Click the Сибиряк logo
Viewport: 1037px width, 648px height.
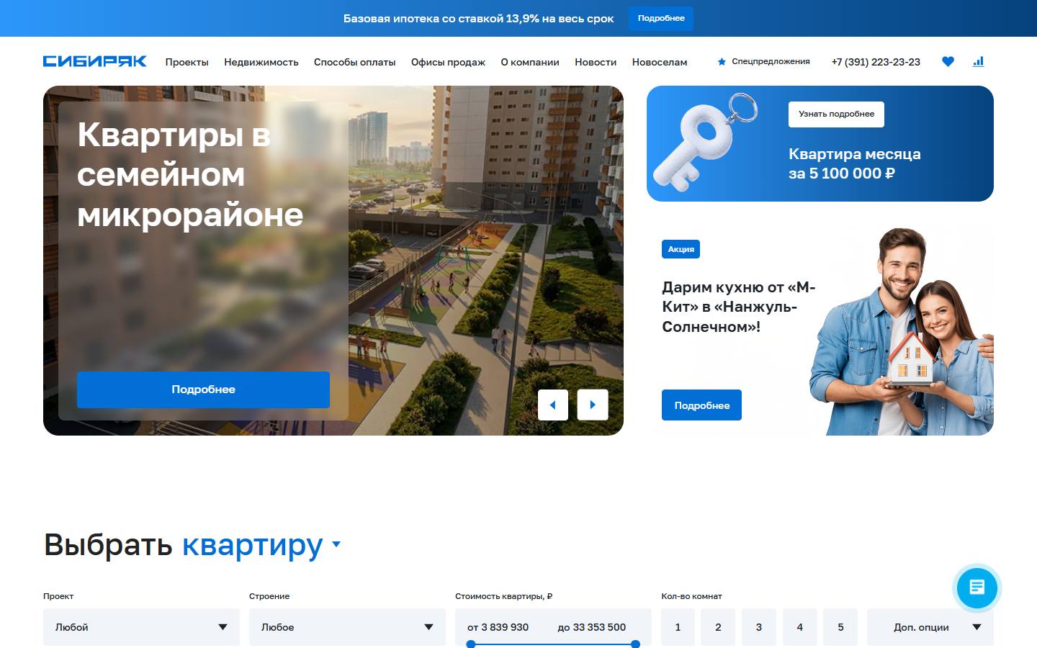coord(94,61)
